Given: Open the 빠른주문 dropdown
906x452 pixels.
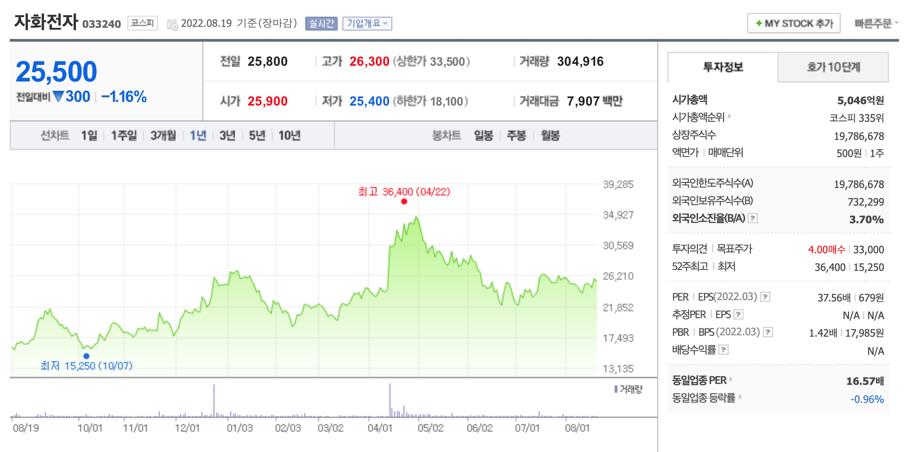Looking at the screenshot, I should (876, 23).
